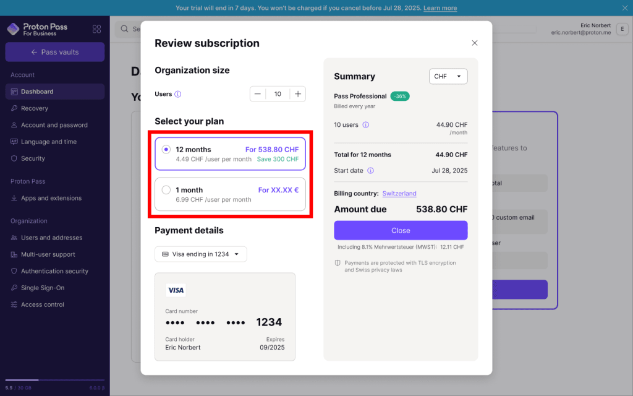Open the E user avatar badge

622,29
